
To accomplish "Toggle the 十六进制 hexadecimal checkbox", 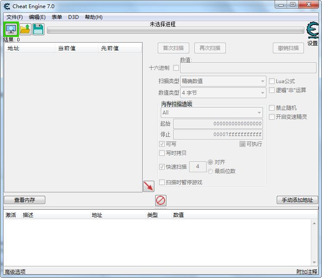I will coord(176,68).
